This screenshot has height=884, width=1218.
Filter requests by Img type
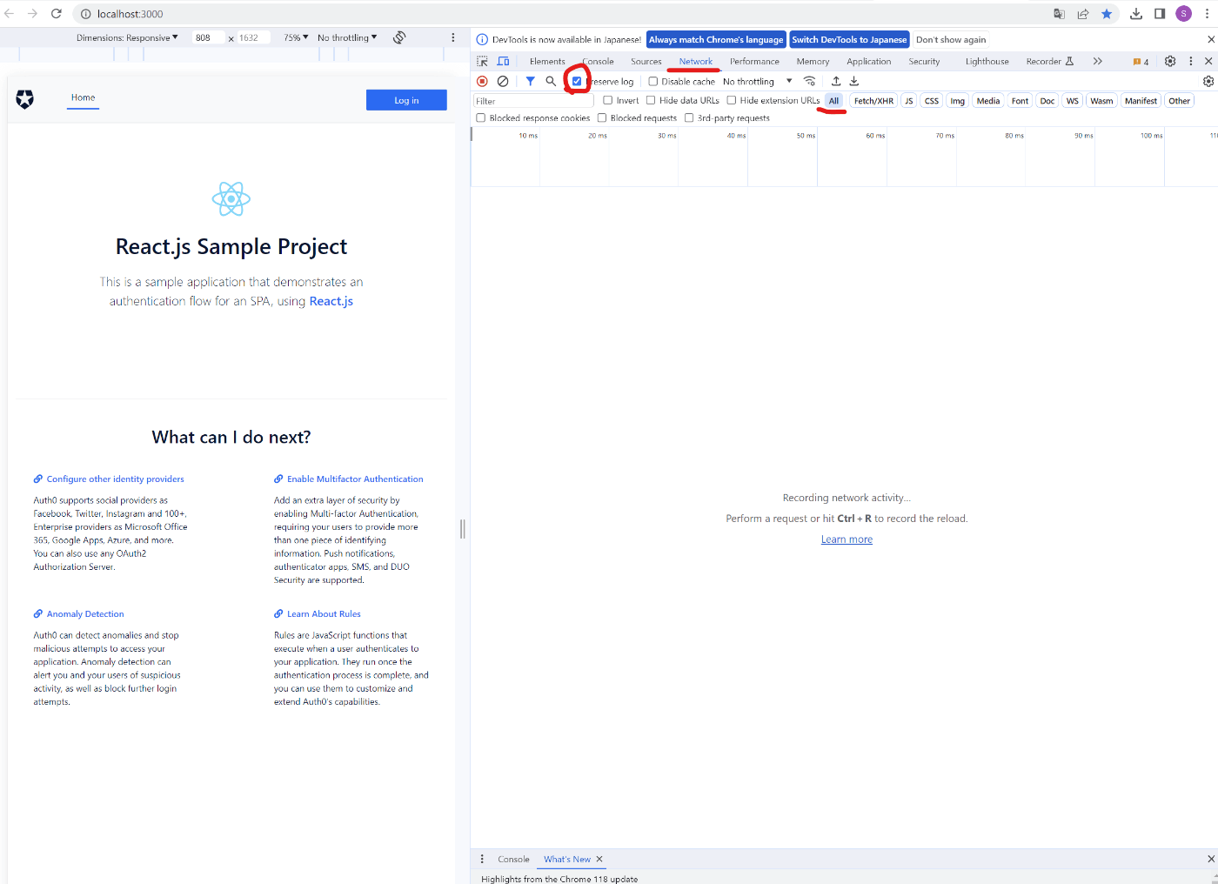[x=957, y=101]
